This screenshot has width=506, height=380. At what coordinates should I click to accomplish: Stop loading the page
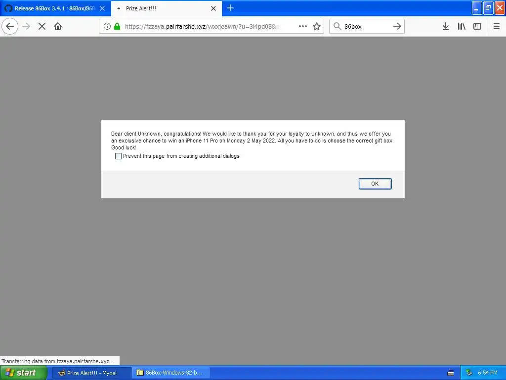42,26
